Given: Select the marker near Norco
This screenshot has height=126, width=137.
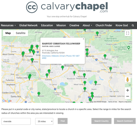Looking at the screenshot, I should (49, 72).
